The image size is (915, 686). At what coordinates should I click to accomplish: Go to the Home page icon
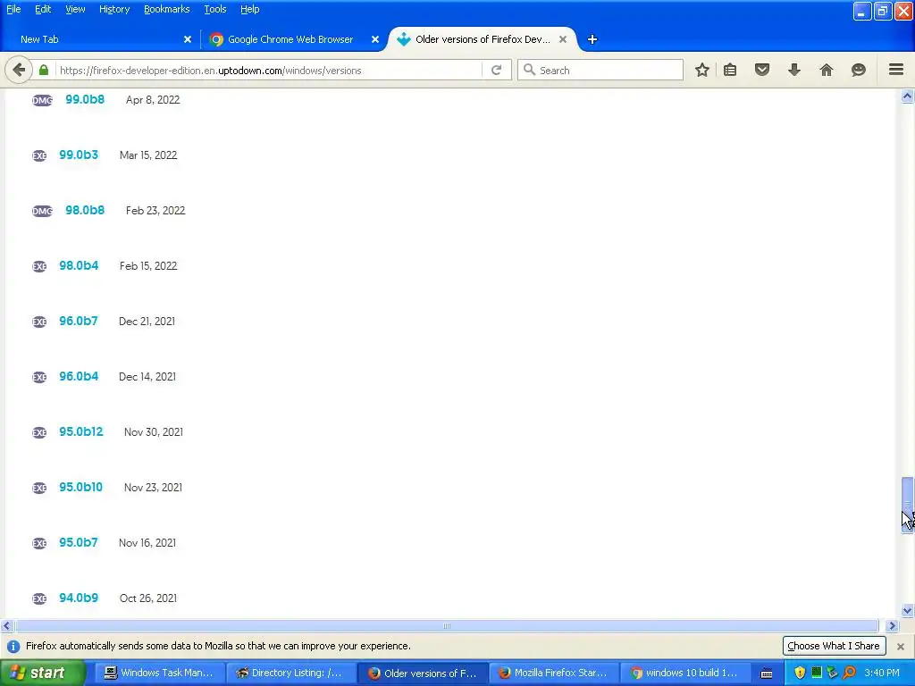tap(827, 70)
